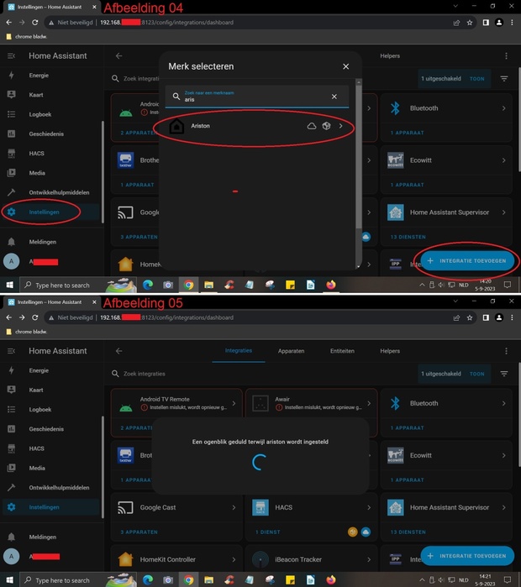Open Ontwikkelhulpmiddelen in the Afbeelding 04 sidebar
The image size is (521, 587).
point(59,192)
